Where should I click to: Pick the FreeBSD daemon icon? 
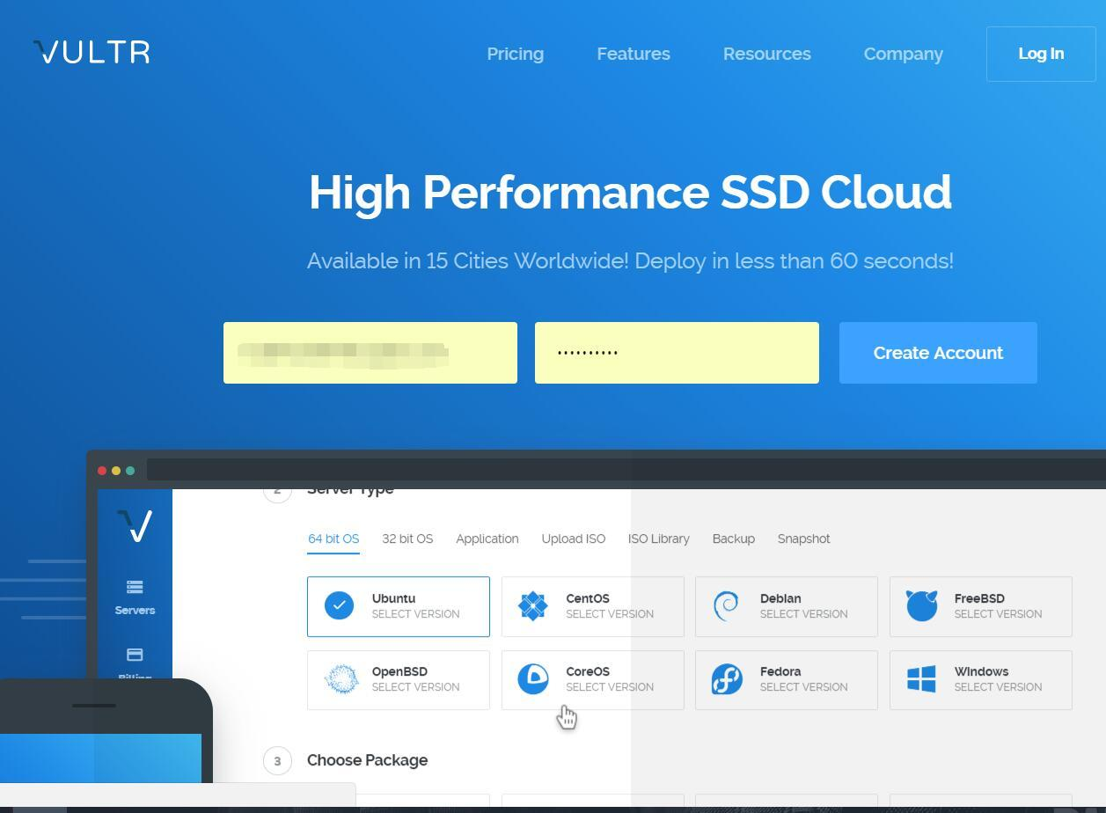(921, 605)
